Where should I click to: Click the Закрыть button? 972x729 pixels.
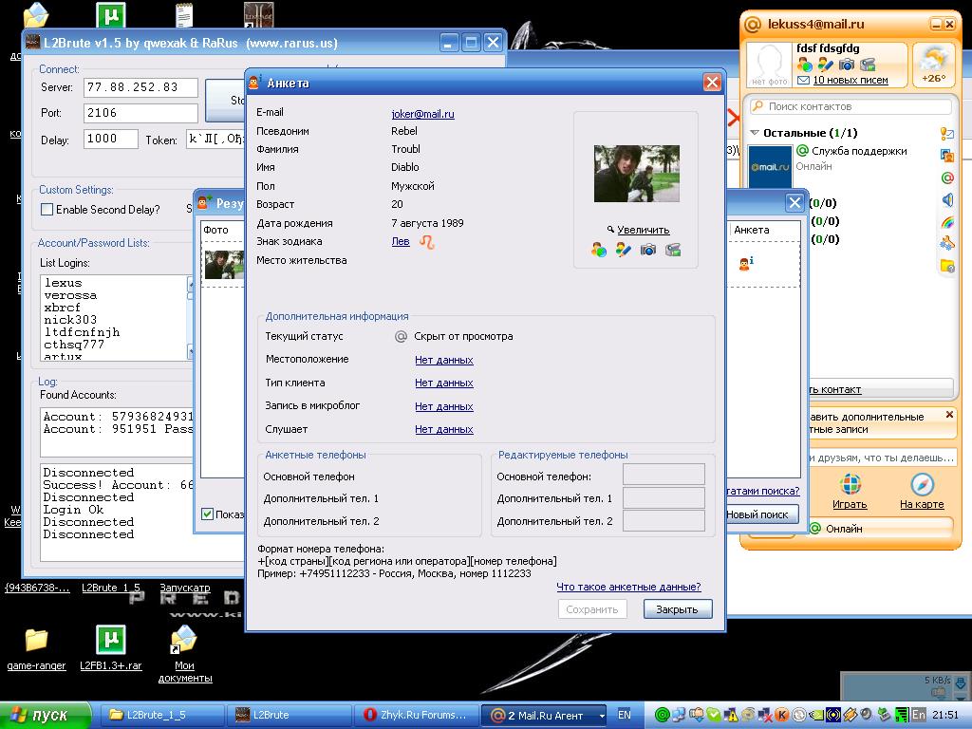pyautogui.click(x=677, y=609)
